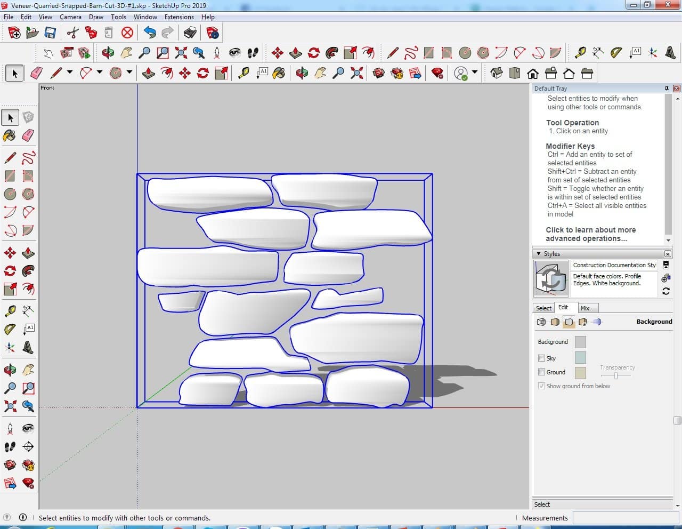682x529 pixels.
Task: Click the Undo arrow icon
Action: pyautogui.click(x=150, y=33)
